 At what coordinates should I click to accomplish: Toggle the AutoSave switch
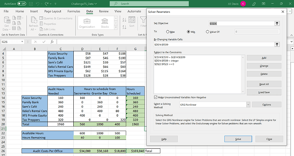pos(22,3)
